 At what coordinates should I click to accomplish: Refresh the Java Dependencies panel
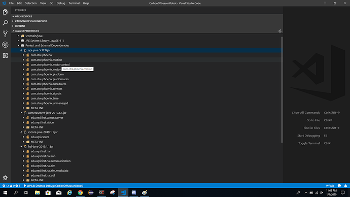coord(279,31)
